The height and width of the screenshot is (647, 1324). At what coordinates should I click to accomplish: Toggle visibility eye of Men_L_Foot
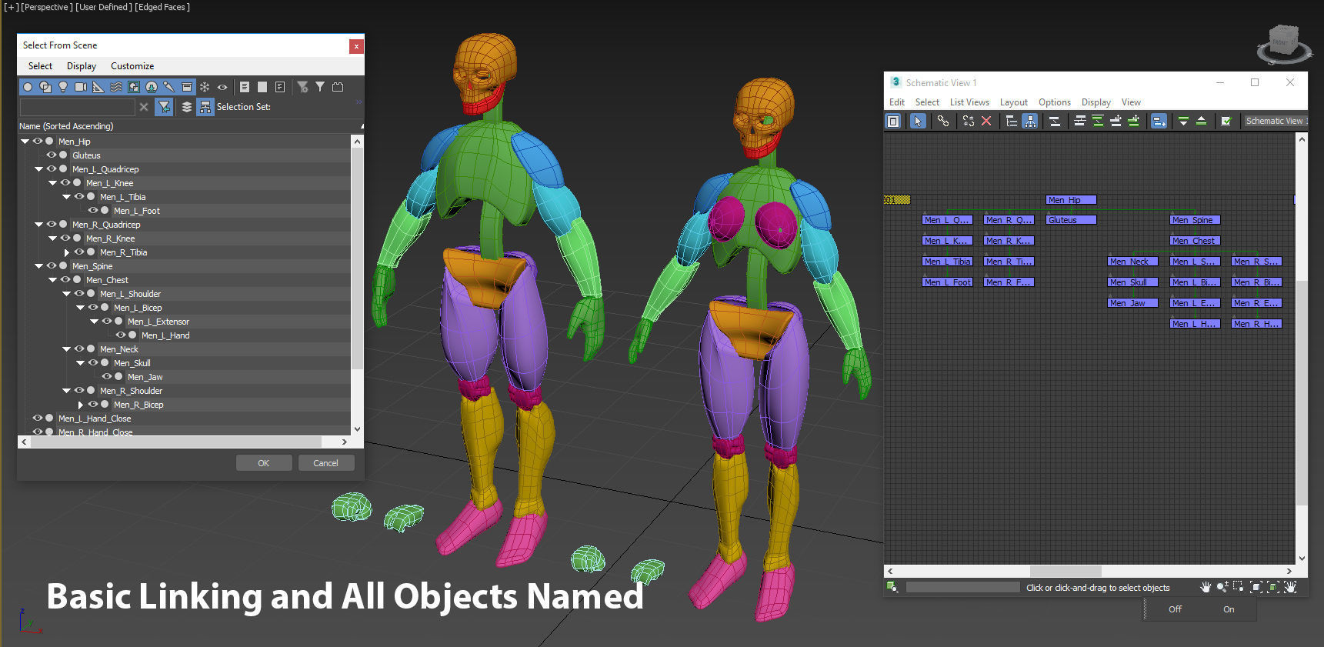(x=92, y=210)
